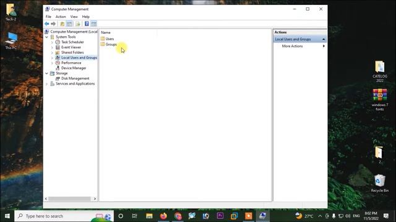Select the Groups folder in the list
This screenshot has height=222, width=396.
coord(109,44)
